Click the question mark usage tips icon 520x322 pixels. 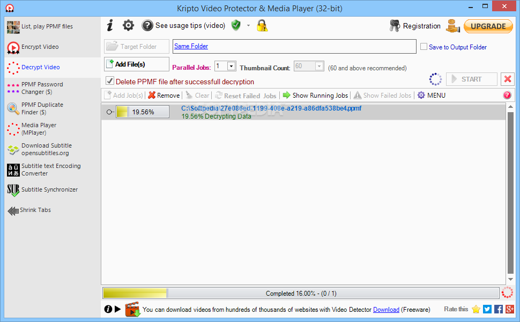(147, 25)
